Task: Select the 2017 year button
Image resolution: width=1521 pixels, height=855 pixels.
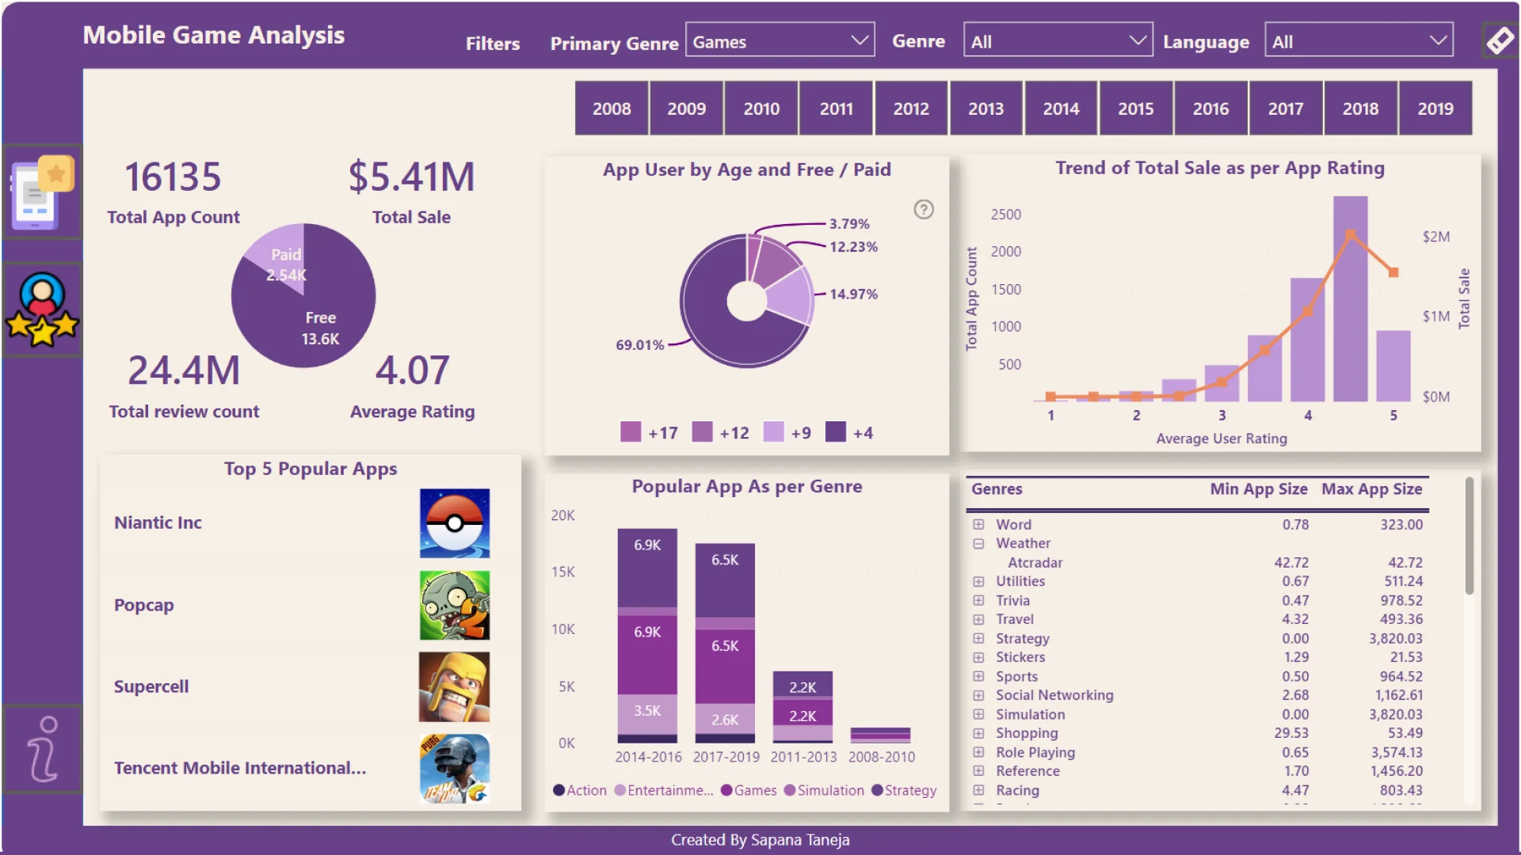Action: [1286, 108]
